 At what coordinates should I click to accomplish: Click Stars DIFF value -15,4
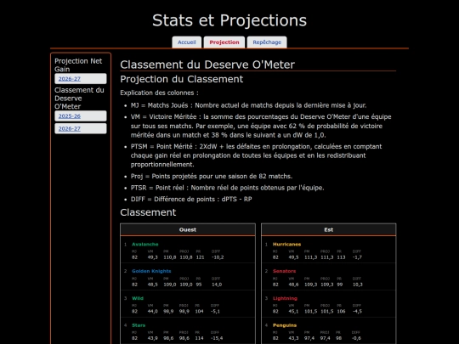(x=217, y=338)
